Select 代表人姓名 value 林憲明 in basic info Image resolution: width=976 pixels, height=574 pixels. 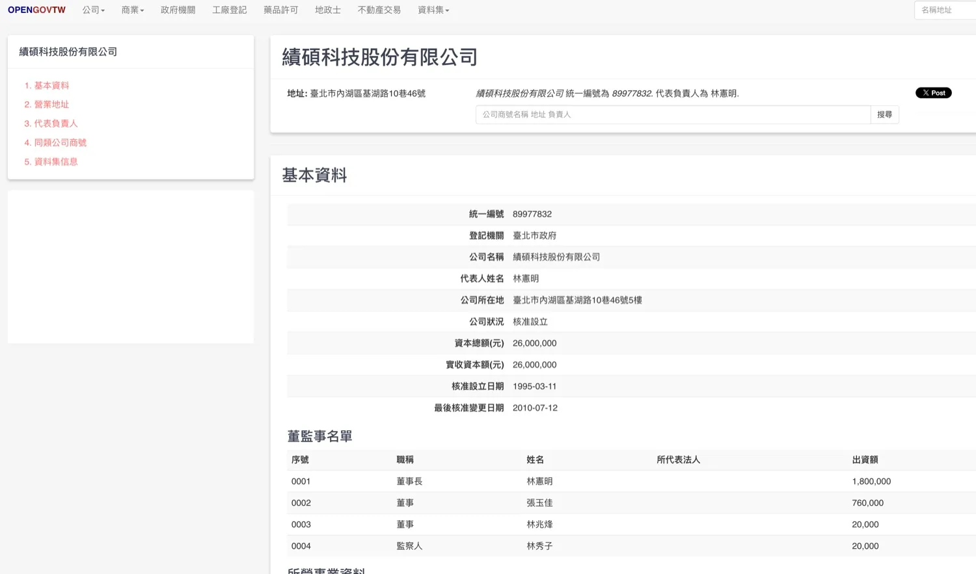click(x=526, y=278)
